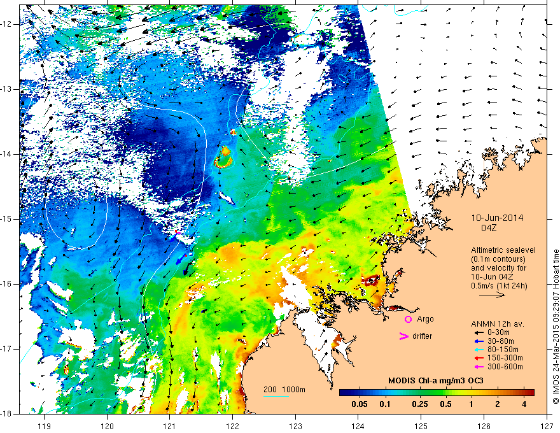Click the '200 1000m' bathymetry label

pyautogui.click(x=284, y=390)
